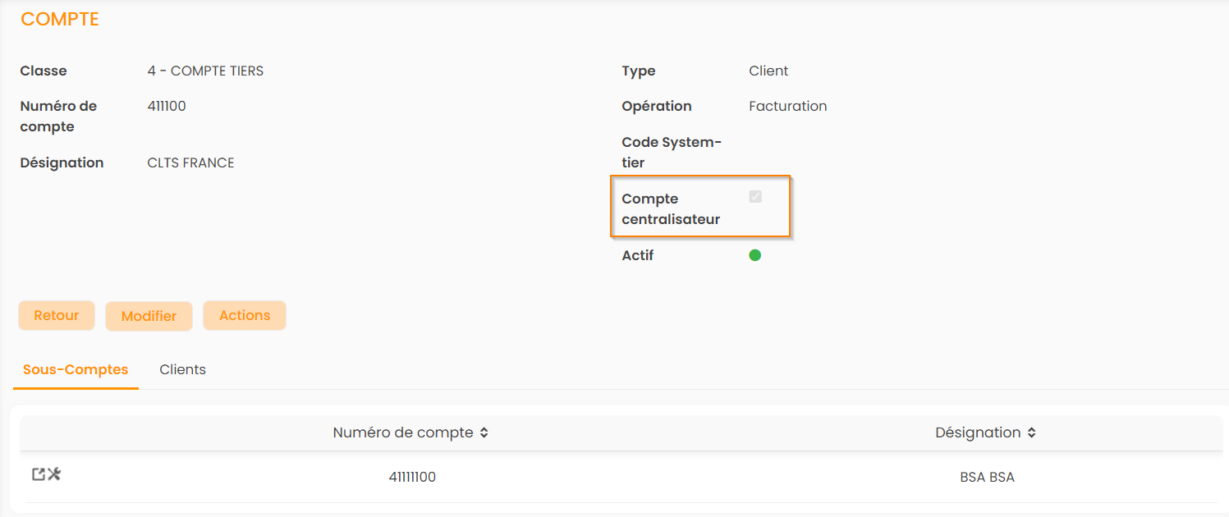Click the COMPTE page heading

point(60,20)
